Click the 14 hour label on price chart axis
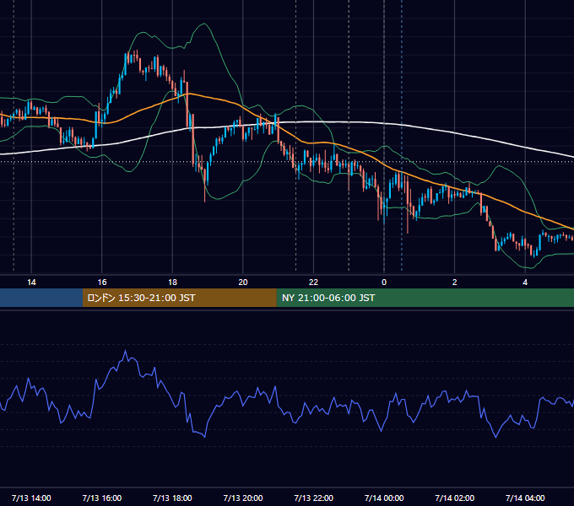574x506 pixels. click(x=31, y=283)
